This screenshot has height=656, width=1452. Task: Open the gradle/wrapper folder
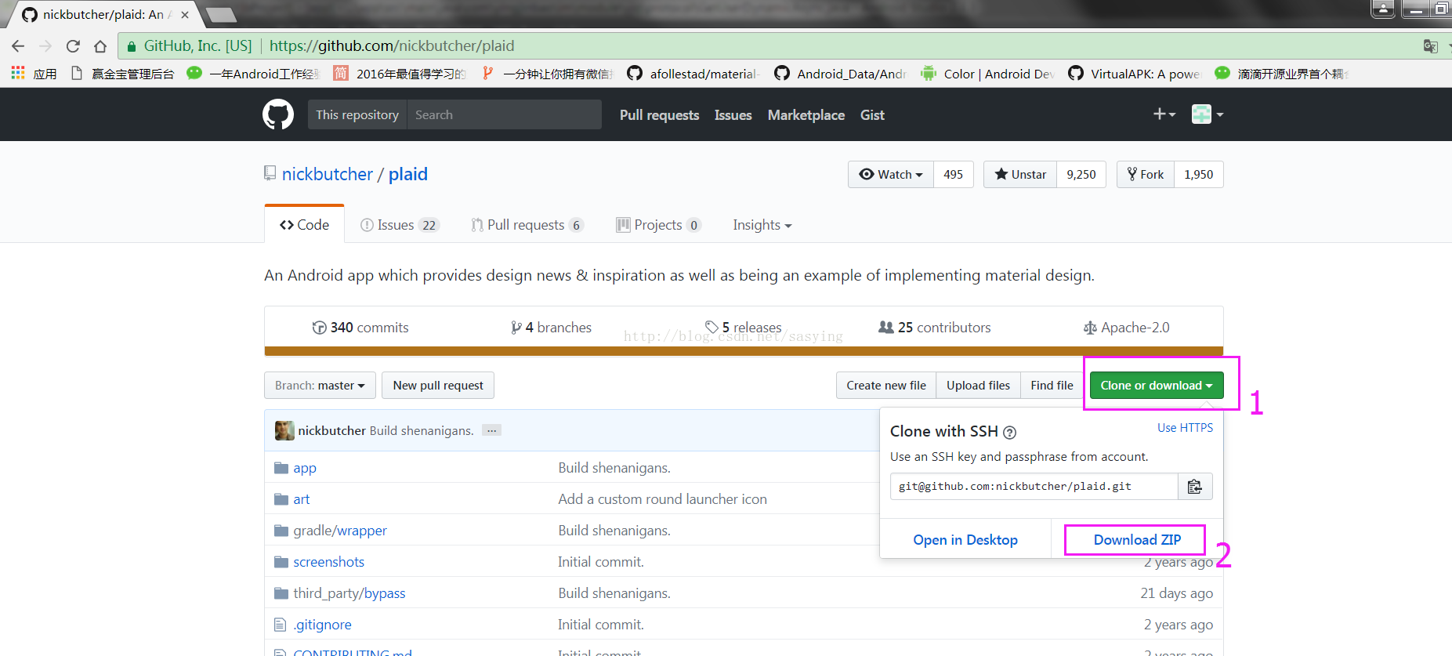pos(340,531)
